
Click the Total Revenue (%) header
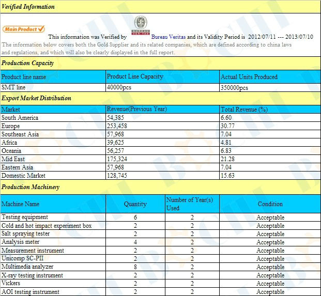coord(270,110)
